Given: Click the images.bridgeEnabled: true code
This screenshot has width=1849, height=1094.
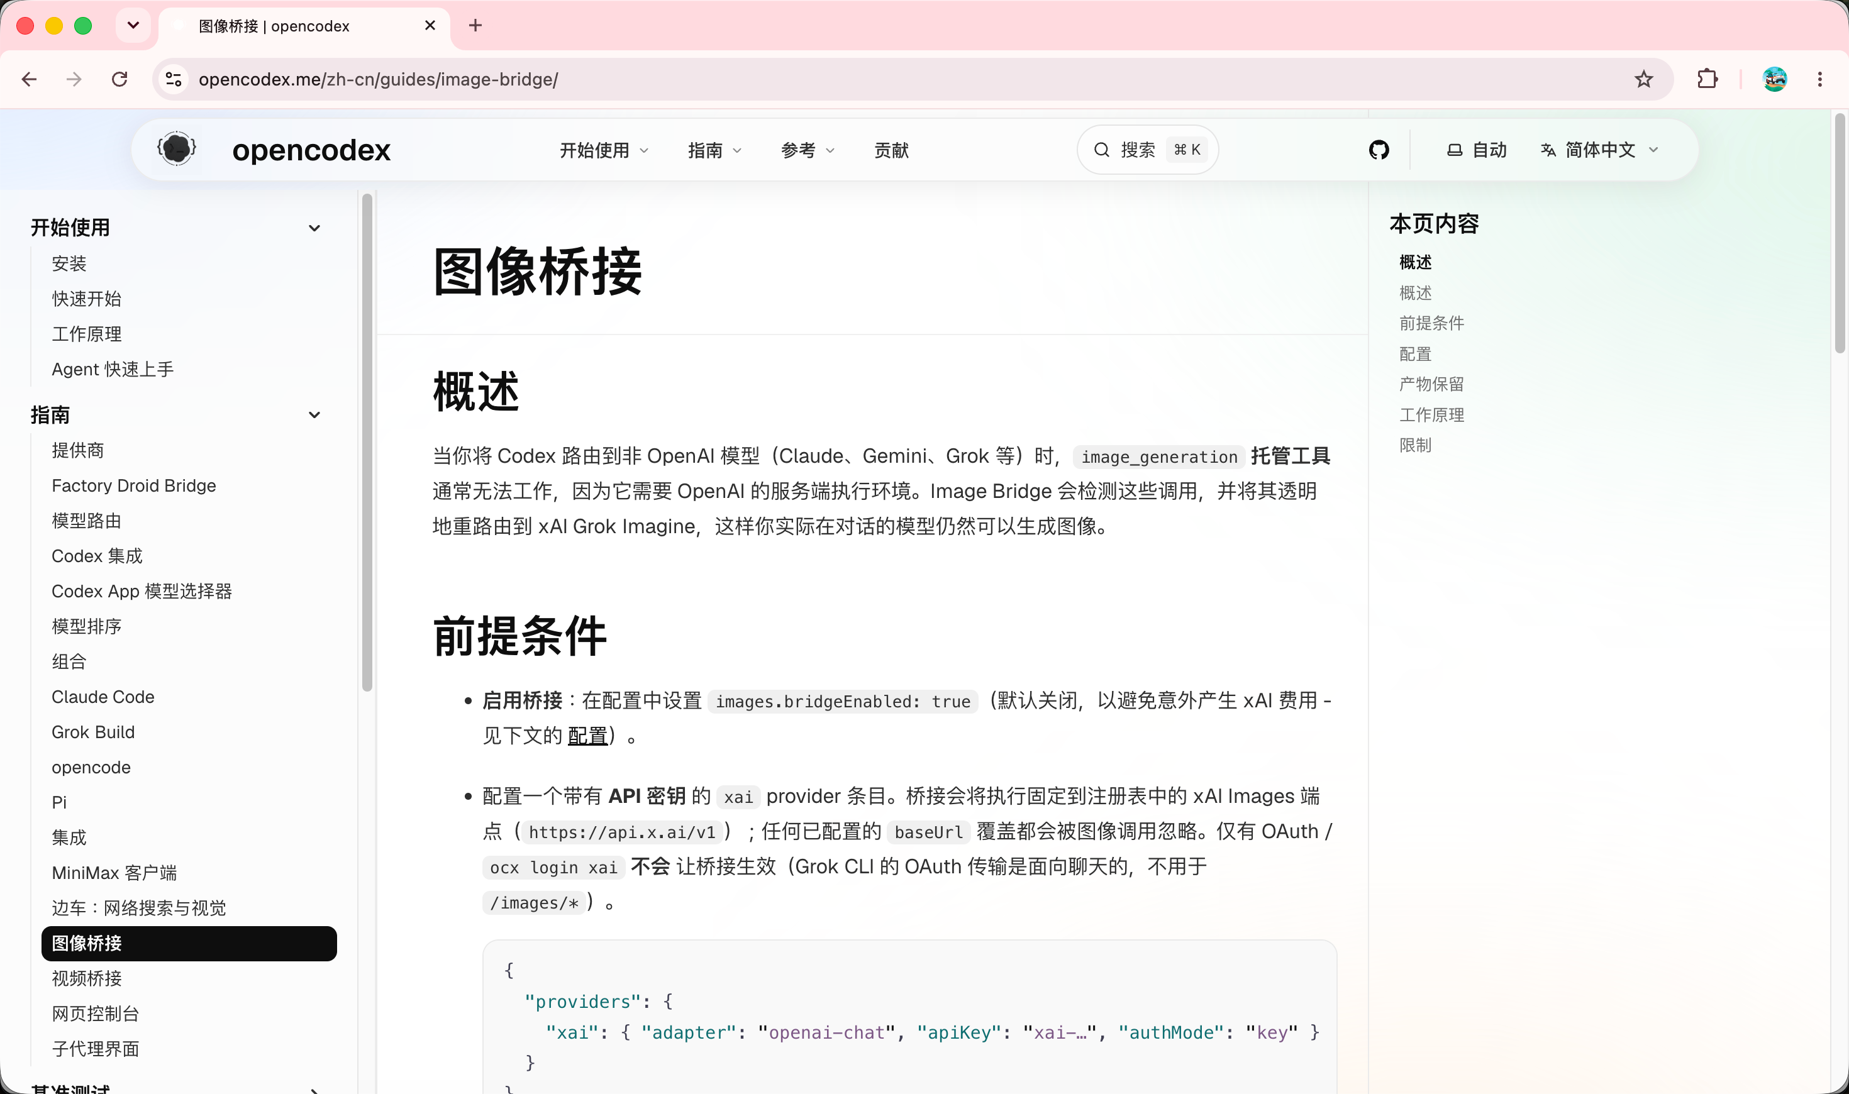Looking at the screenshot, I should (843, 701).
